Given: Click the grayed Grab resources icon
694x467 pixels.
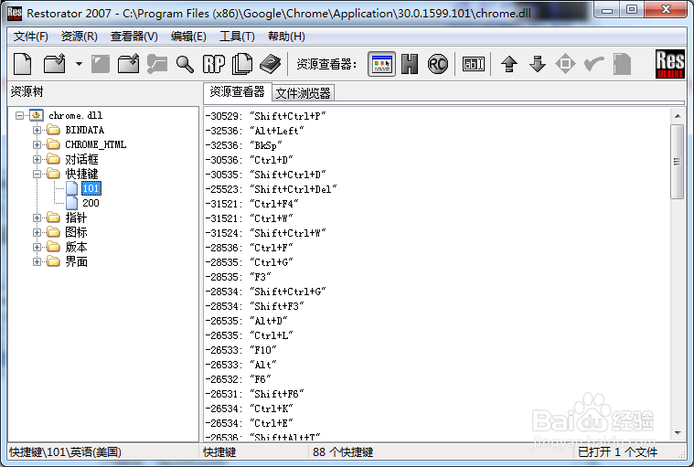Looking at the screenshot, I should [157, 64].
